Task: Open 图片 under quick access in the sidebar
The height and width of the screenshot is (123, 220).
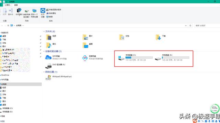Action: click(4, 46)
